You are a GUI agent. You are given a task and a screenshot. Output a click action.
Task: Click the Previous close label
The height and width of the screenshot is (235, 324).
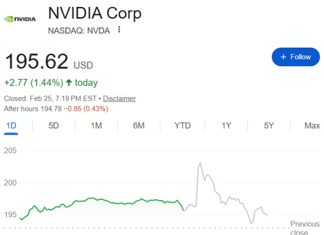(305, 228)
